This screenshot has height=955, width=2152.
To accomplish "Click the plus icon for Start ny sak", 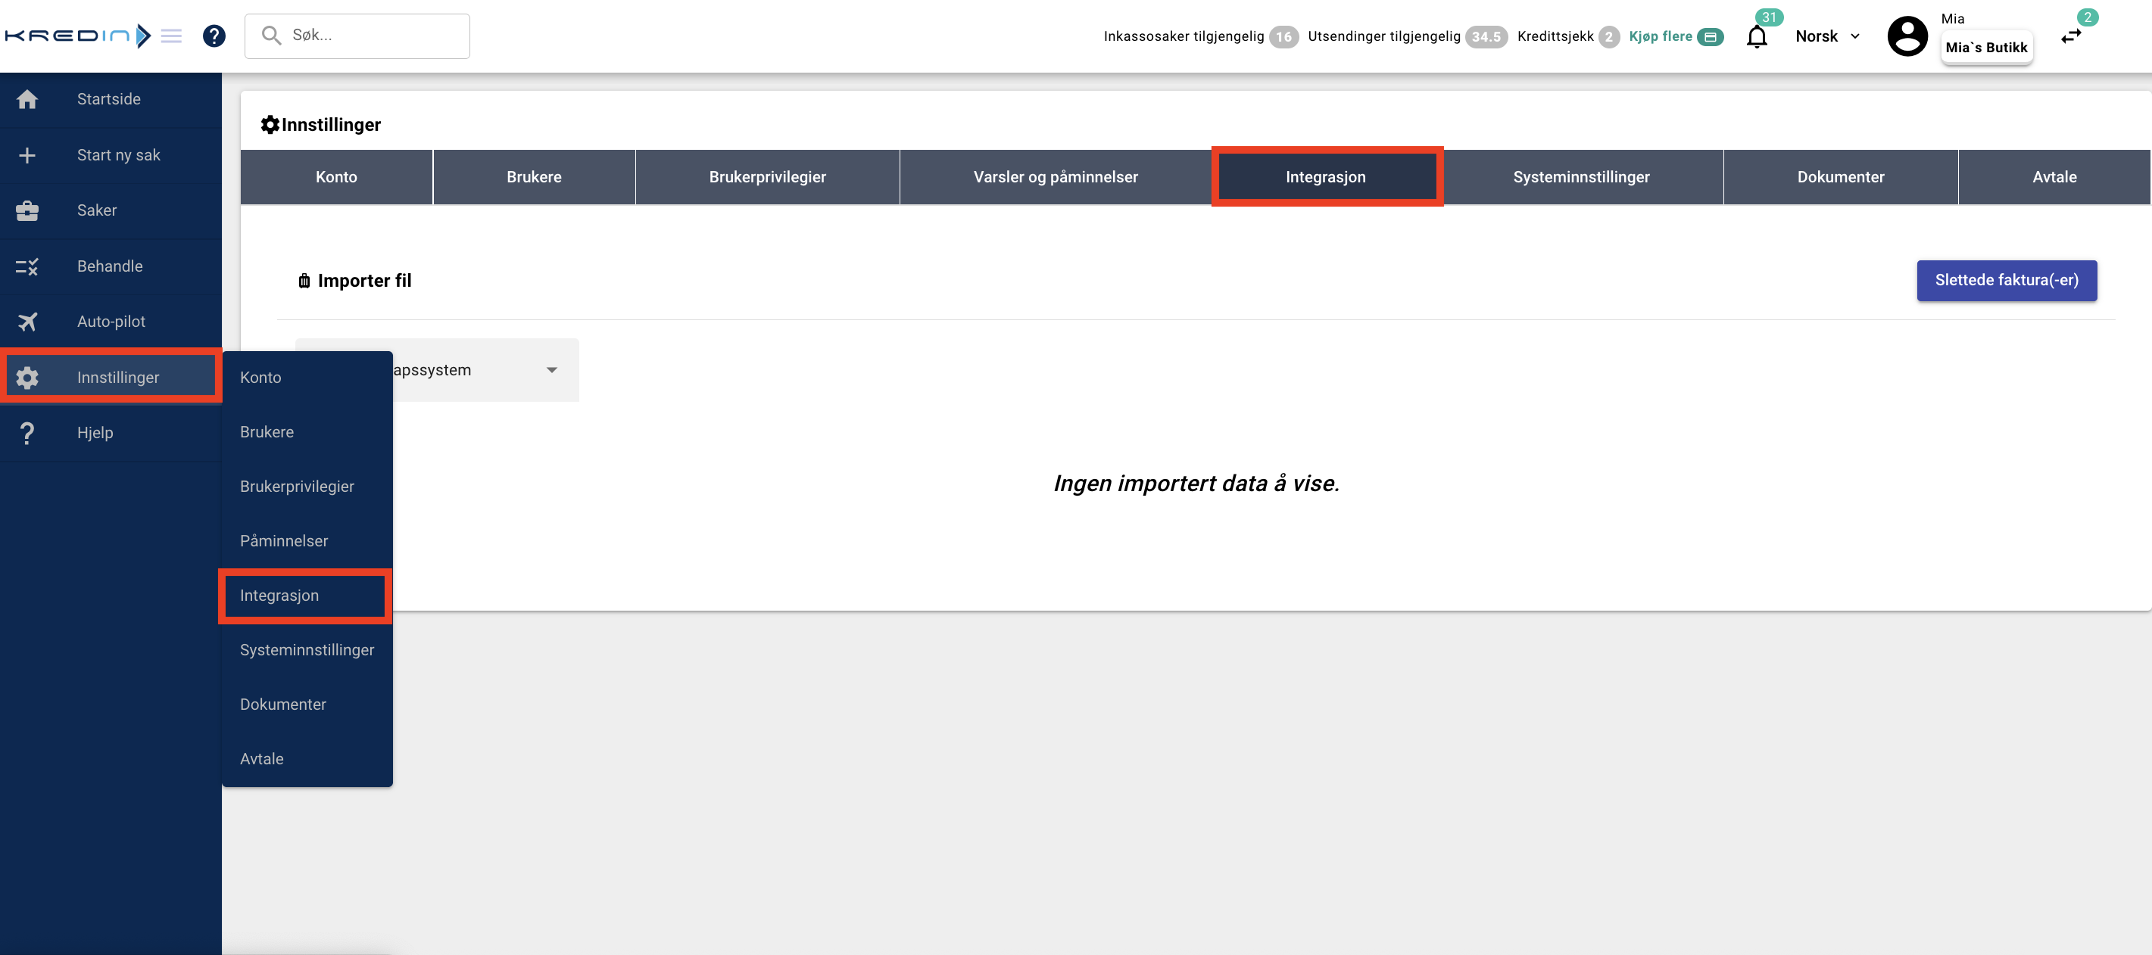I will click(x=27, y=155).
